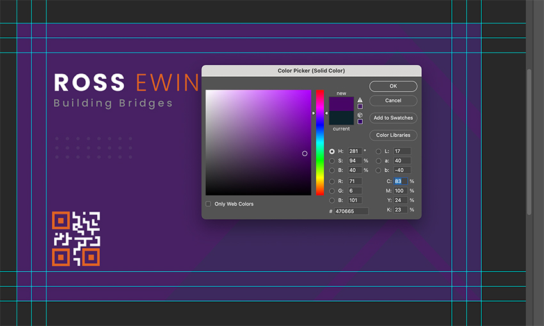Select the L lightness radio button
The width and height of the screenshot is (544, 326).
coord(378,151)
